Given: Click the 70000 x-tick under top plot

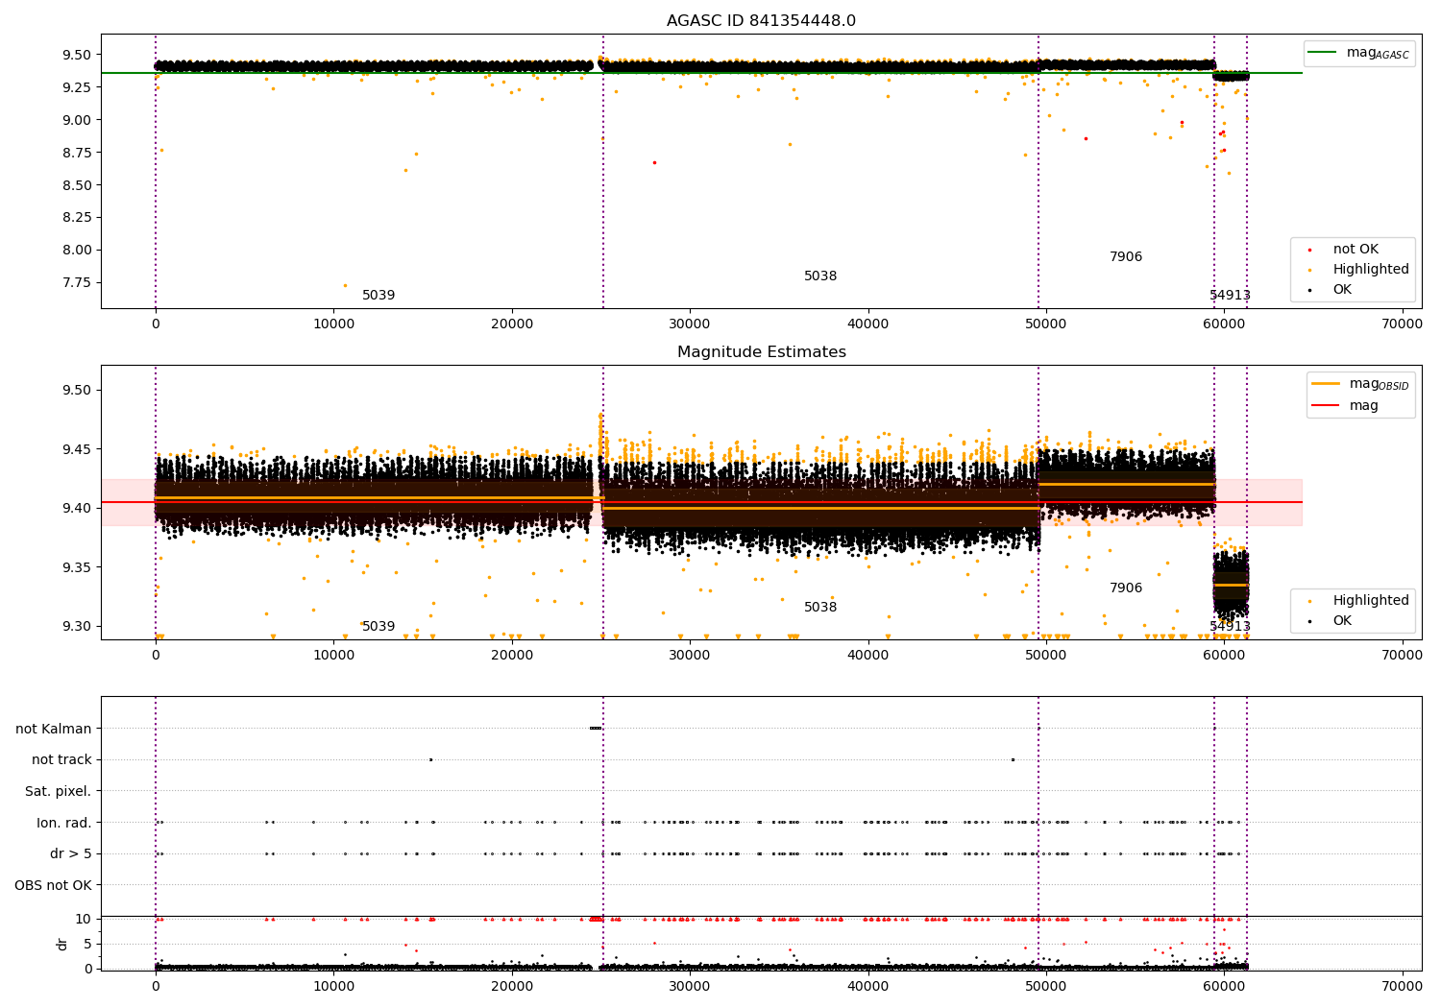Looking at the screenshot, I should tap(1402, 324).
